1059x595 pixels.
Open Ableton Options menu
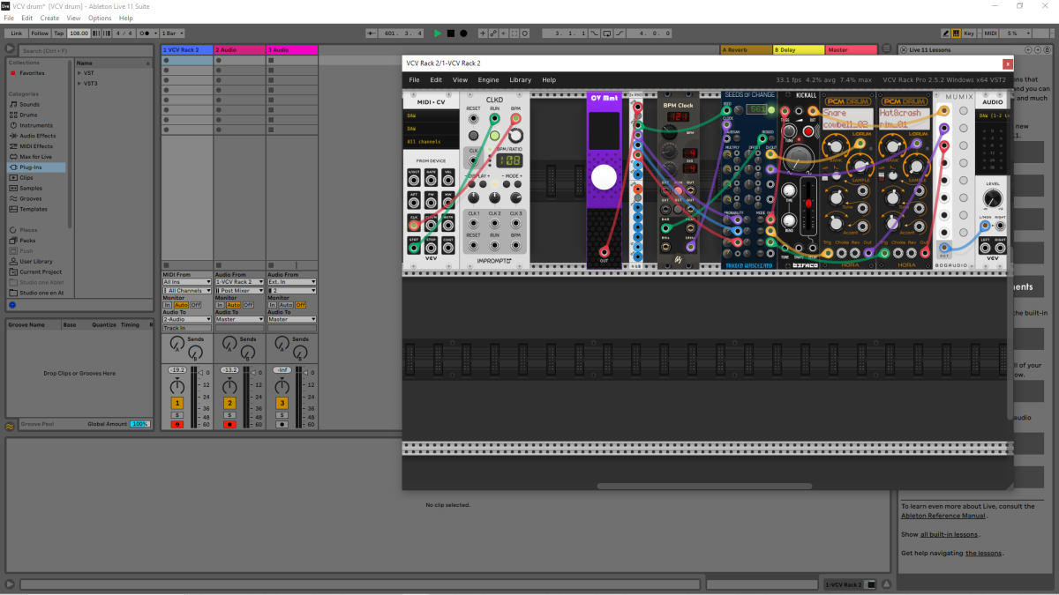pyautogui.click(x=100, y=18)
